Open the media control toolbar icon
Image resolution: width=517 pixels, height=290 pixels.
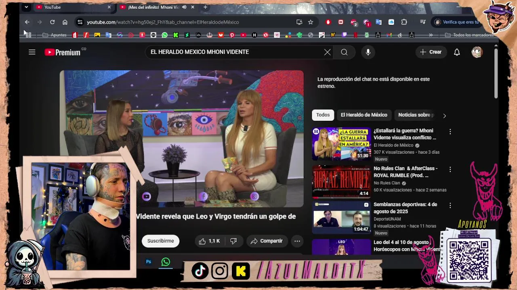423,22
